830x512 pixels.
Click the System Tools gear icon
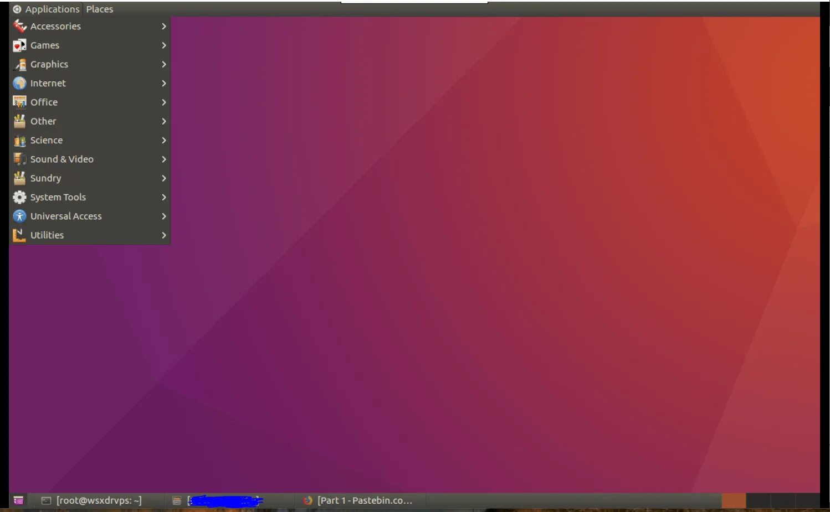pyautogui.click(x=19, y=197)
